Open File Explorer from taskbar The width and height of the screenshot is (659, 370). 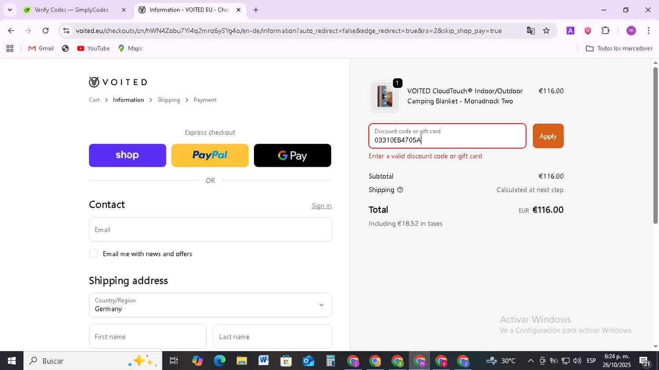[x=242, y=361]
